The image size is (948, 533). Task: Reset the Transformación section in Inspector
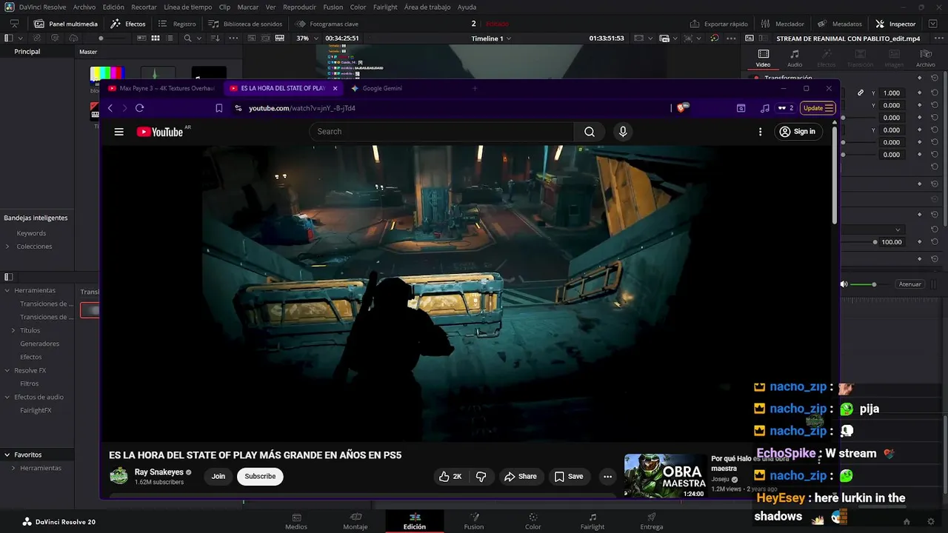935,78
